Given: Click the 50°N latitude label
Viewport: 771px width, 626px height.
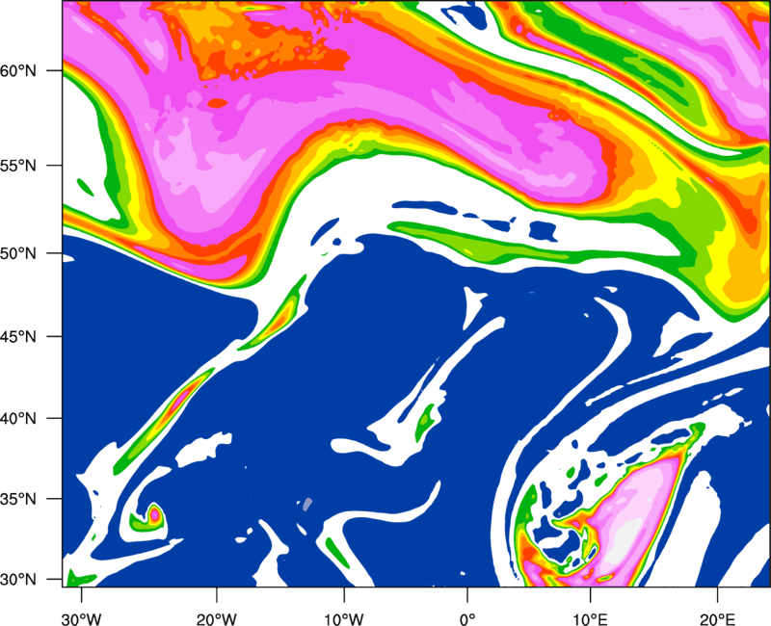Looking at the screenshot, I should coord(18,254).
